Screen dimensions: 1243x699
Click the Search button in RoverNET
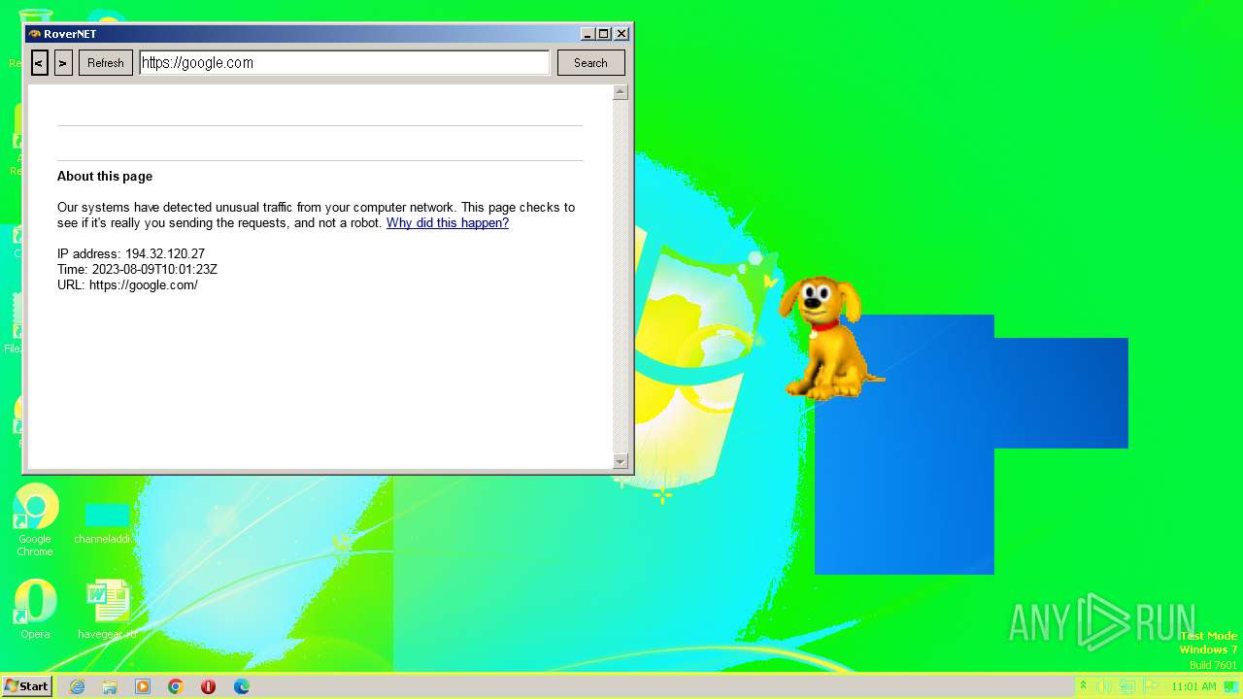[x=590, y=63]
